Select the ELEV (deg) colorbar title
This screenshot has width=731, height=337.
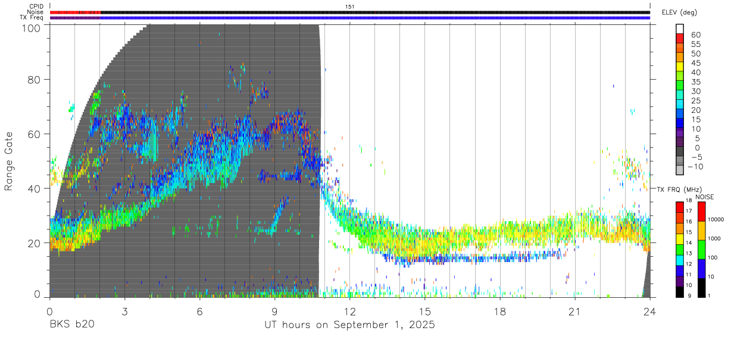tap(679, 12)
